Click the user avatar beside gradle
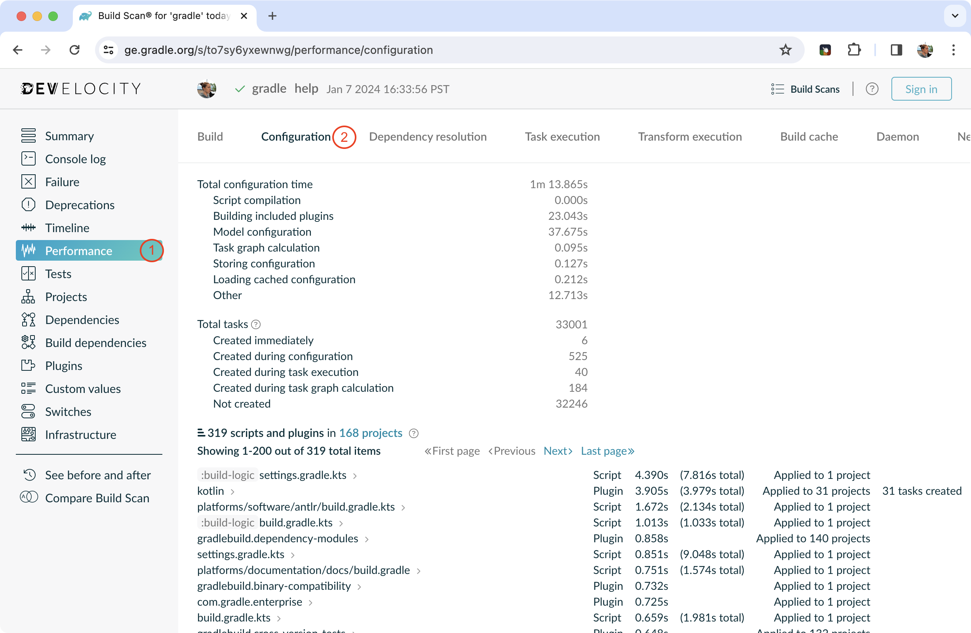The height and width of the screenshot is (633, 971). pyautogui.click(x=206, y=89)
